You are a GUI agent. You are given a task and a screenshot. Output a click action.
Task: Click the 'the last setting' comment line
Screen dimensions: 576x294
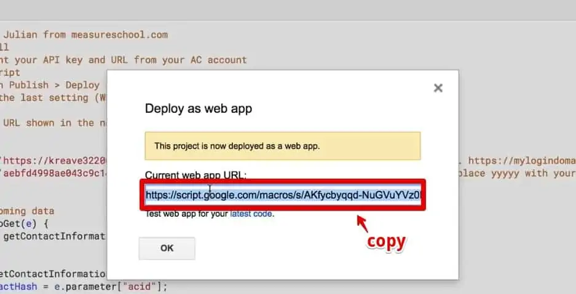coord(53,98)
